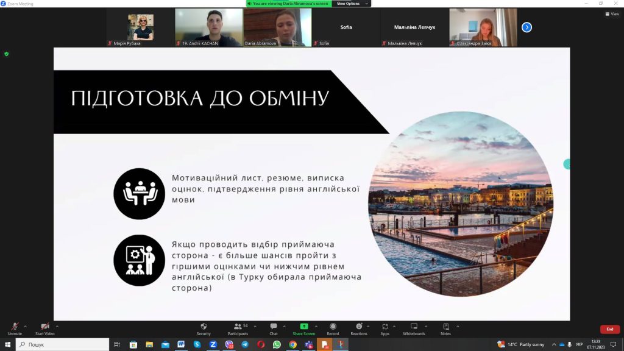Open the Whiteboards tool

pos(414,327)
